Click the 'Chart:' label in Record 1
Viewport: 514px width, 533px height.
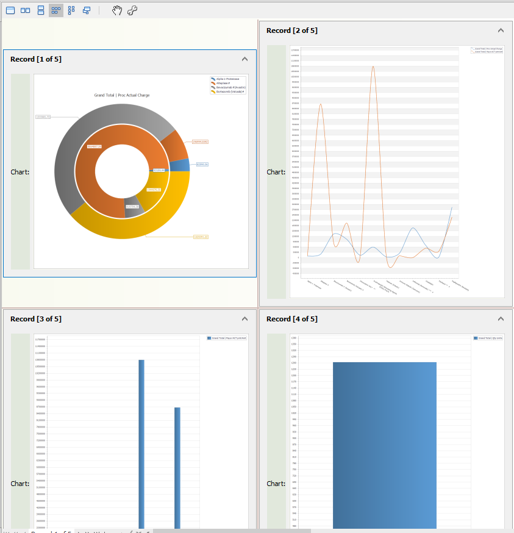click(x=20, y=172)
